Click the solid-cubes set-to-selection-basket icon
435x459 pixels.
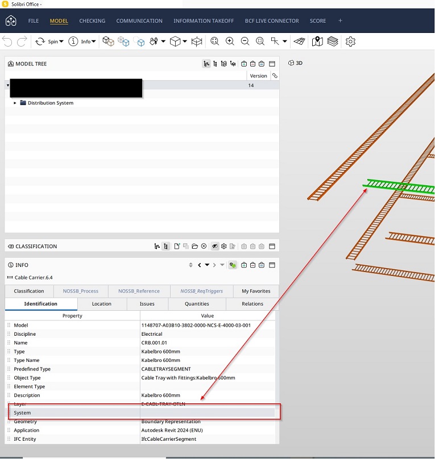(x=108, y=41)
